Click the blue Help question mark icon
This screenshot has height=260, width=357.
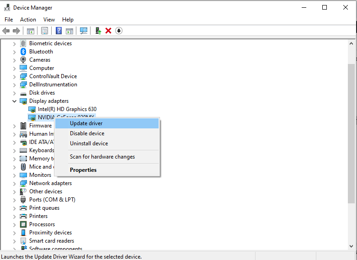click(59, 31)
